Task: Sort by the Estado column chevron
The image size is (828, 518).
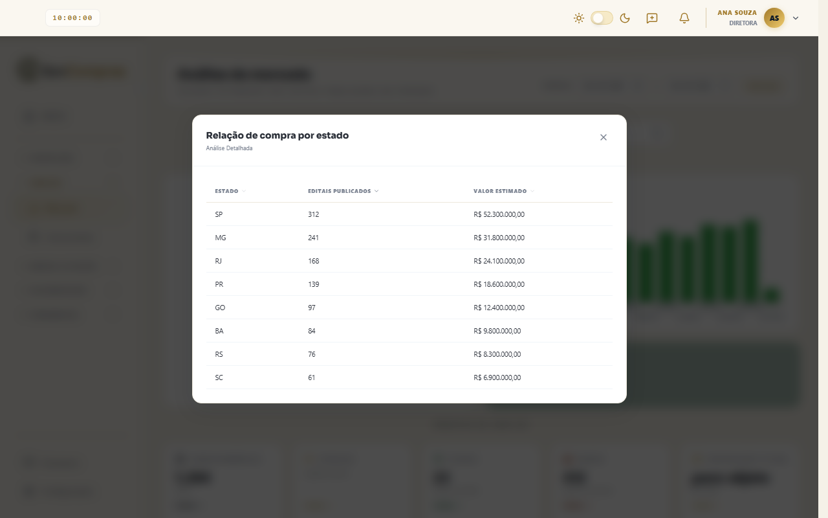Action: point(244,191)
